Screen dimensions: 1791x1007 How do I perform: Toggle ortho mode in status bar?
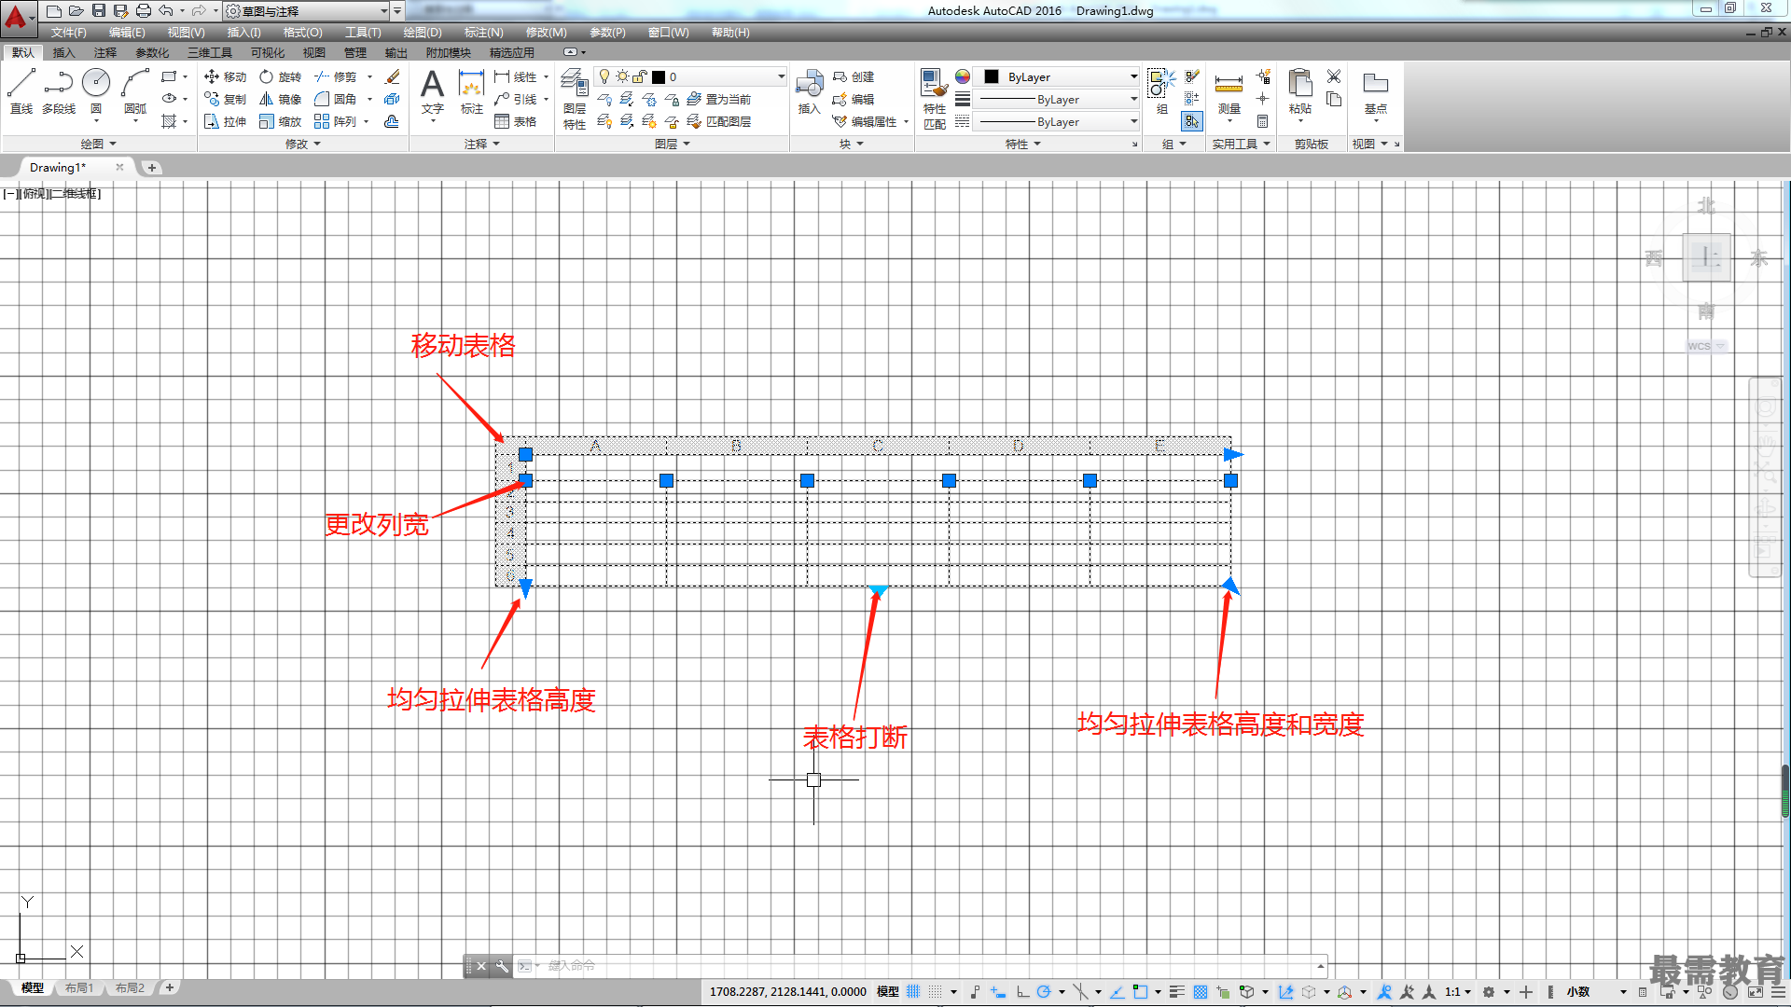click(x=1023, y=992)
